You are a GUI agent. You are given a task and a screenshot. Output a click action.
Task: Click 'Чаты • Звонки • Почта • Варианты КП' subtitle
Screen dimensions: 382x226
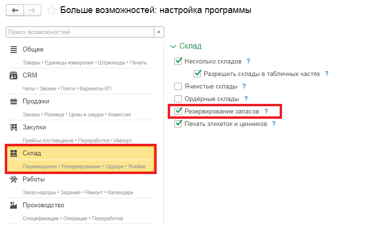pyautogui.click(x=67, y=89)
